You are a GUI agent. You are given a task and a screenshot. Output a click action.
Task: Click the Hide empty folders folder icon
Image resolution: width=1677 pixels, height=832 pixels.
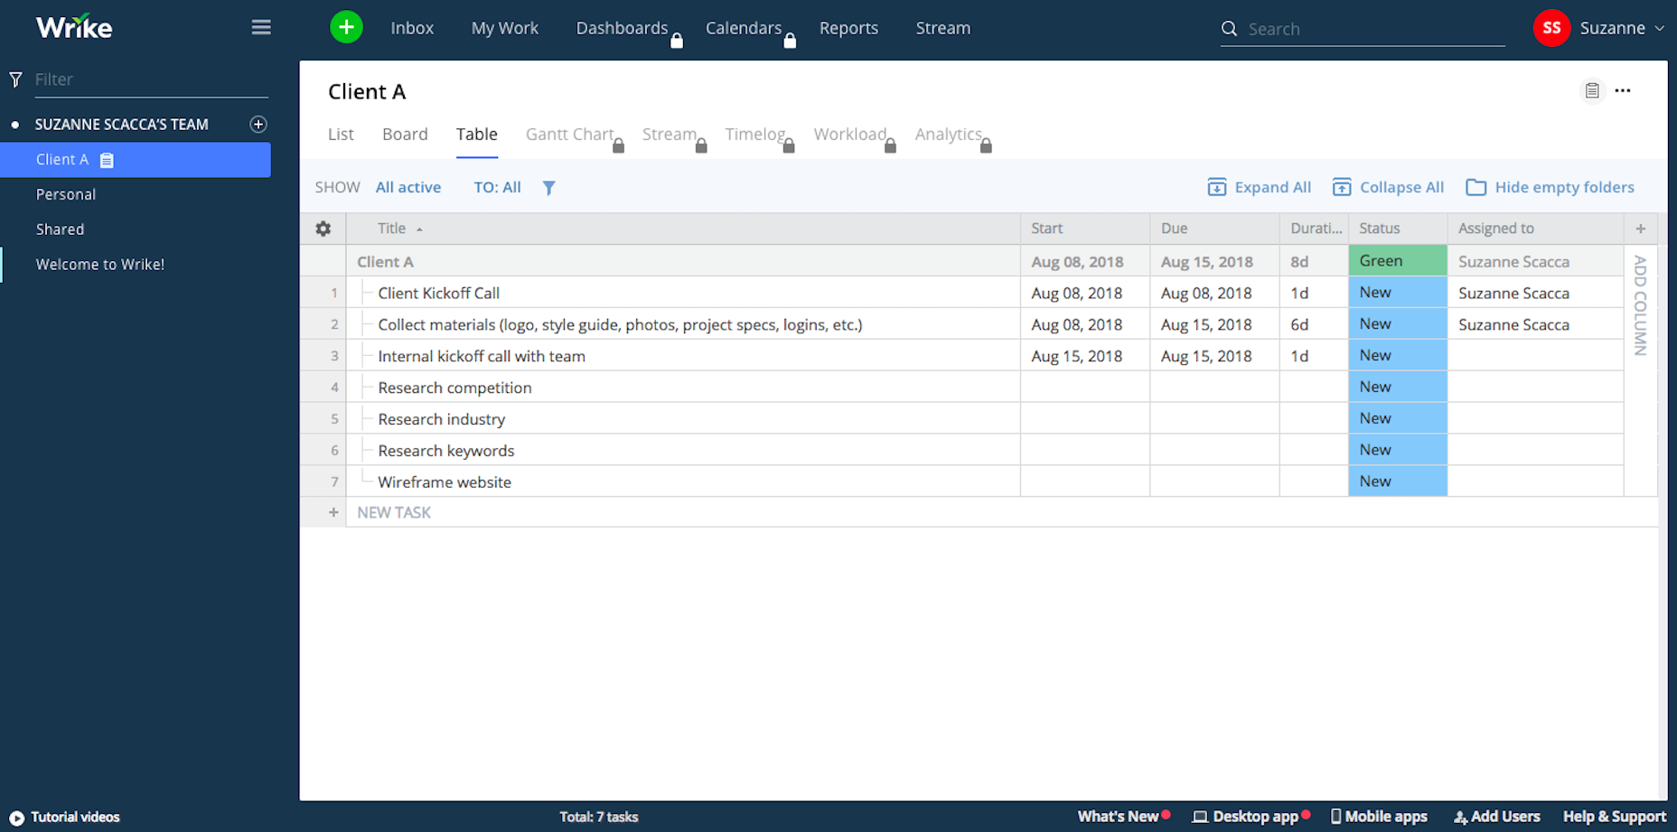click(1476, 187)
